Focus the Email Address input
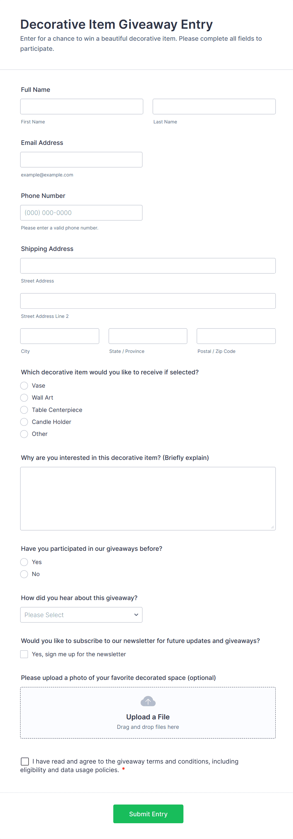293x839 pixels. point(81,160)
